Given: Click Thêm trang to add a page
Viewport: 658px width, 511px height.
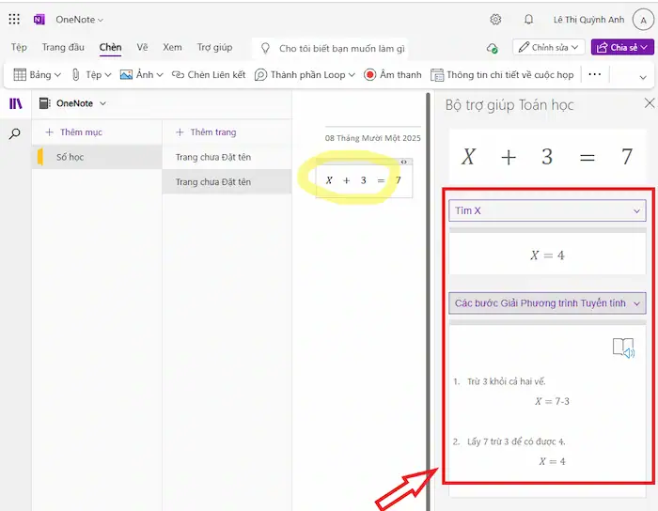Looking at the screenshot, I should point(206,132).
